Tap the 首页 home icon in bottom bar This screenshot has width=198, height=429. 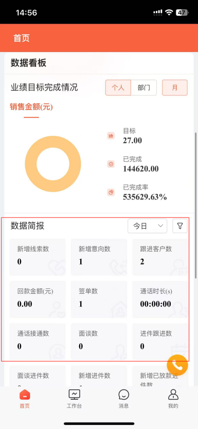25,394
